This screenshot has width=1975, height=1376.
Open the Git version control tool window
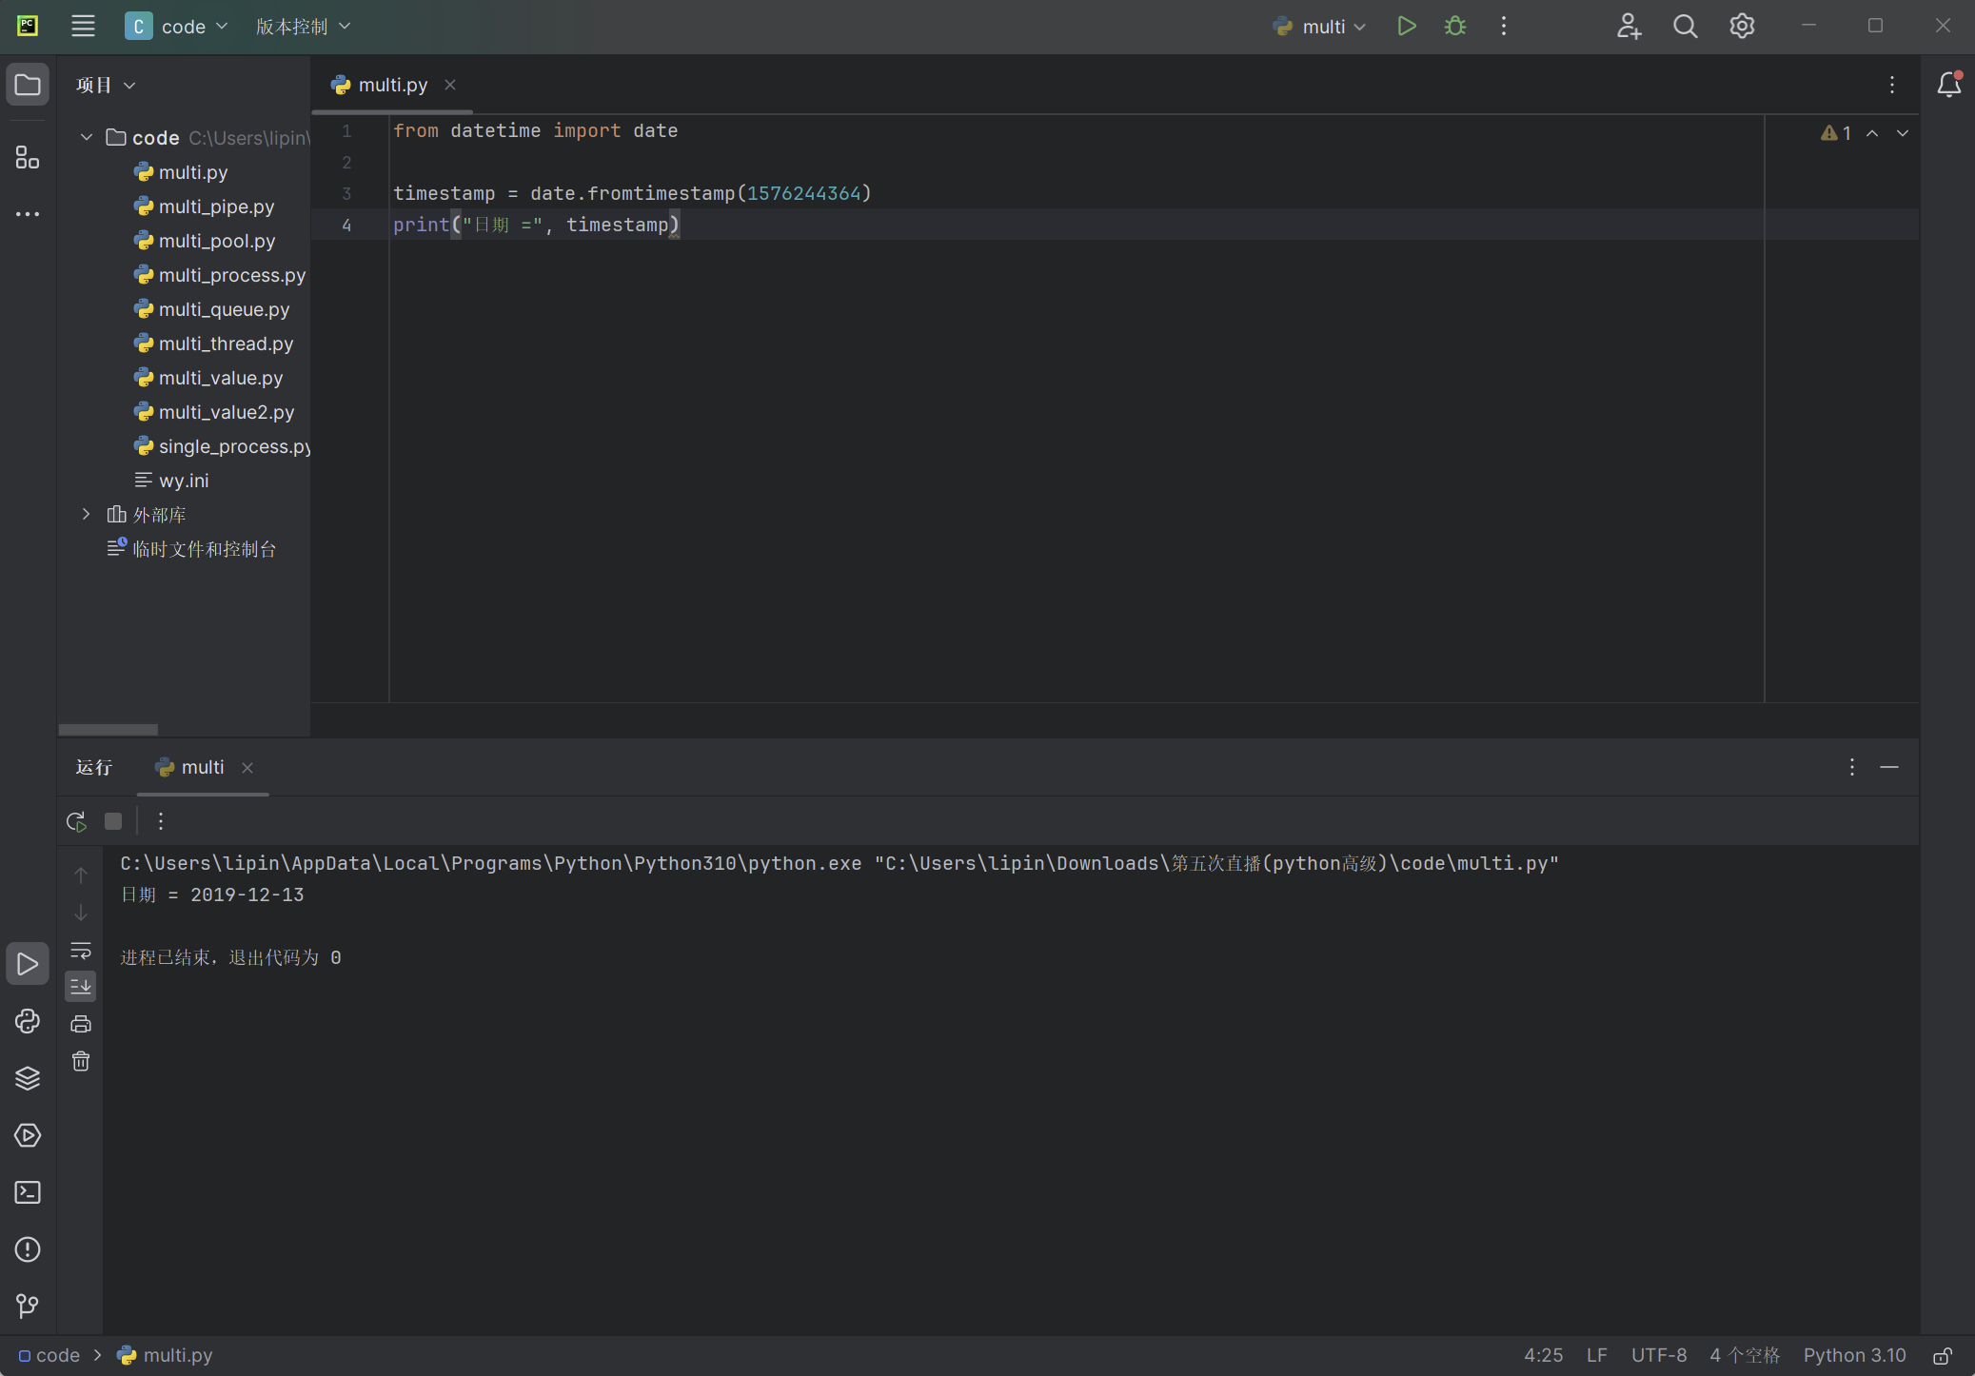point(28,1306)
